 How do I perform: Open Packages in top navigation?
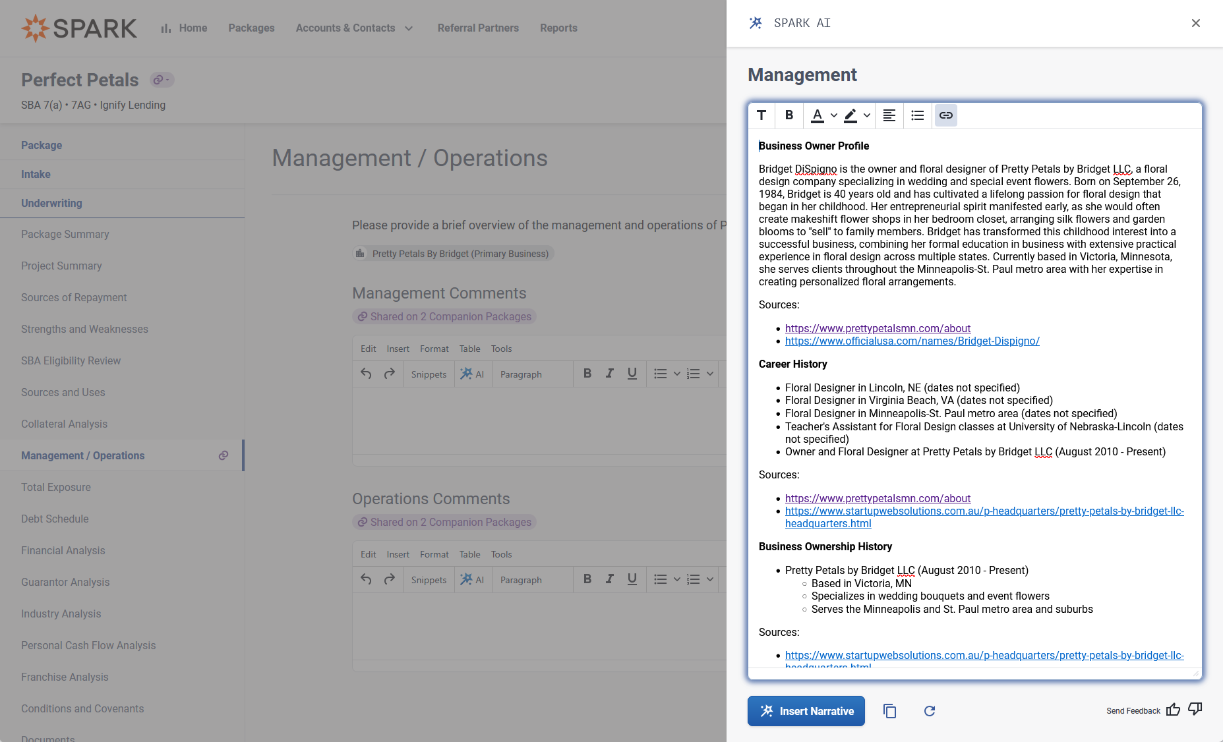251,28
